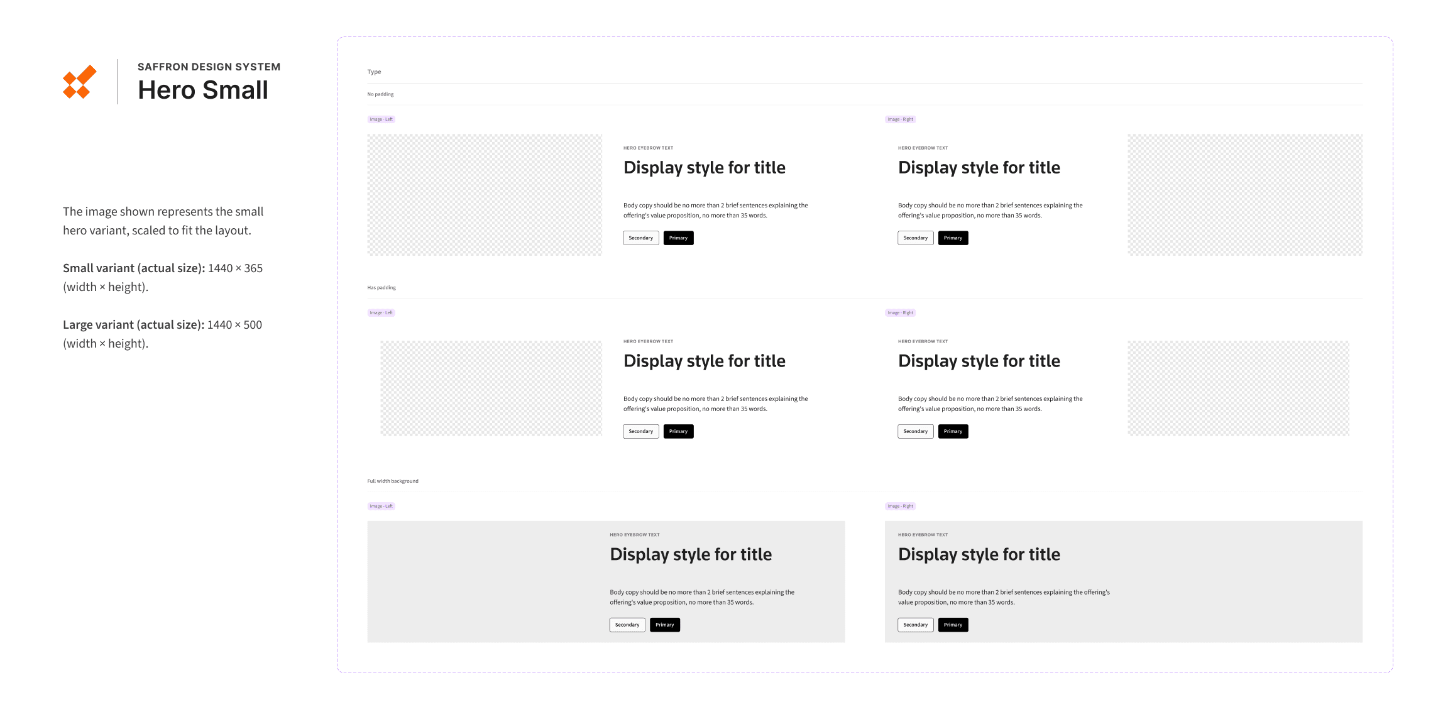Screen dimensions: 1443x709
Task: Click Primary in Full width background image-left hero
Action: (x=664, y=625)
